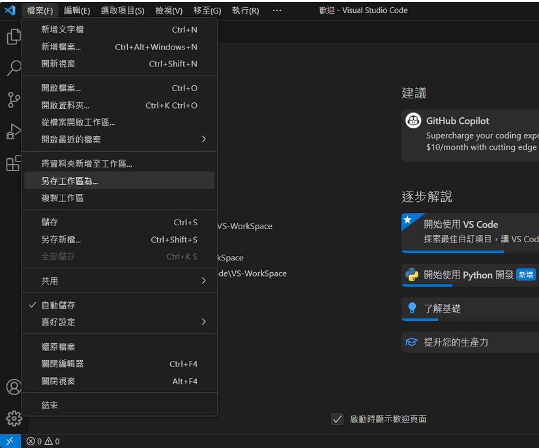
Task: Choose 儲存 from the File menu
Action: [x=119, y=222]
